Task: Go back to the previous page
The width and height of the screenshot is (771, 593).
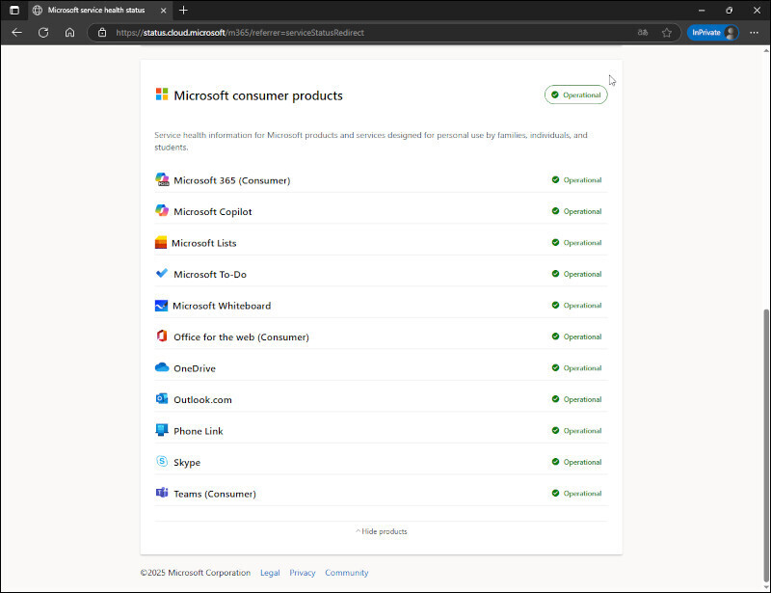Action: [16, 33]
